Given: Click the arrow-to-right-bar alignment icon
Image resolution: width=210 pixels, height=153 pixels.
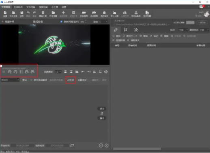Looking at the screenshot, I should [88, 72].
